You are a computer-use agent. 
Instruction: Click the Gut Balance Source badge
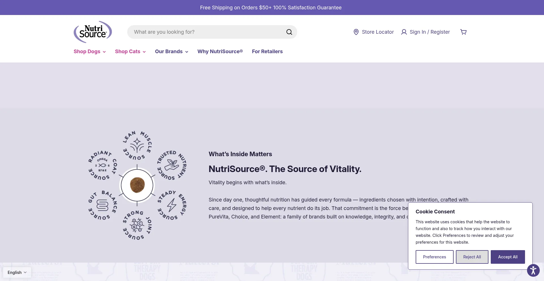(x=103, y=205)
